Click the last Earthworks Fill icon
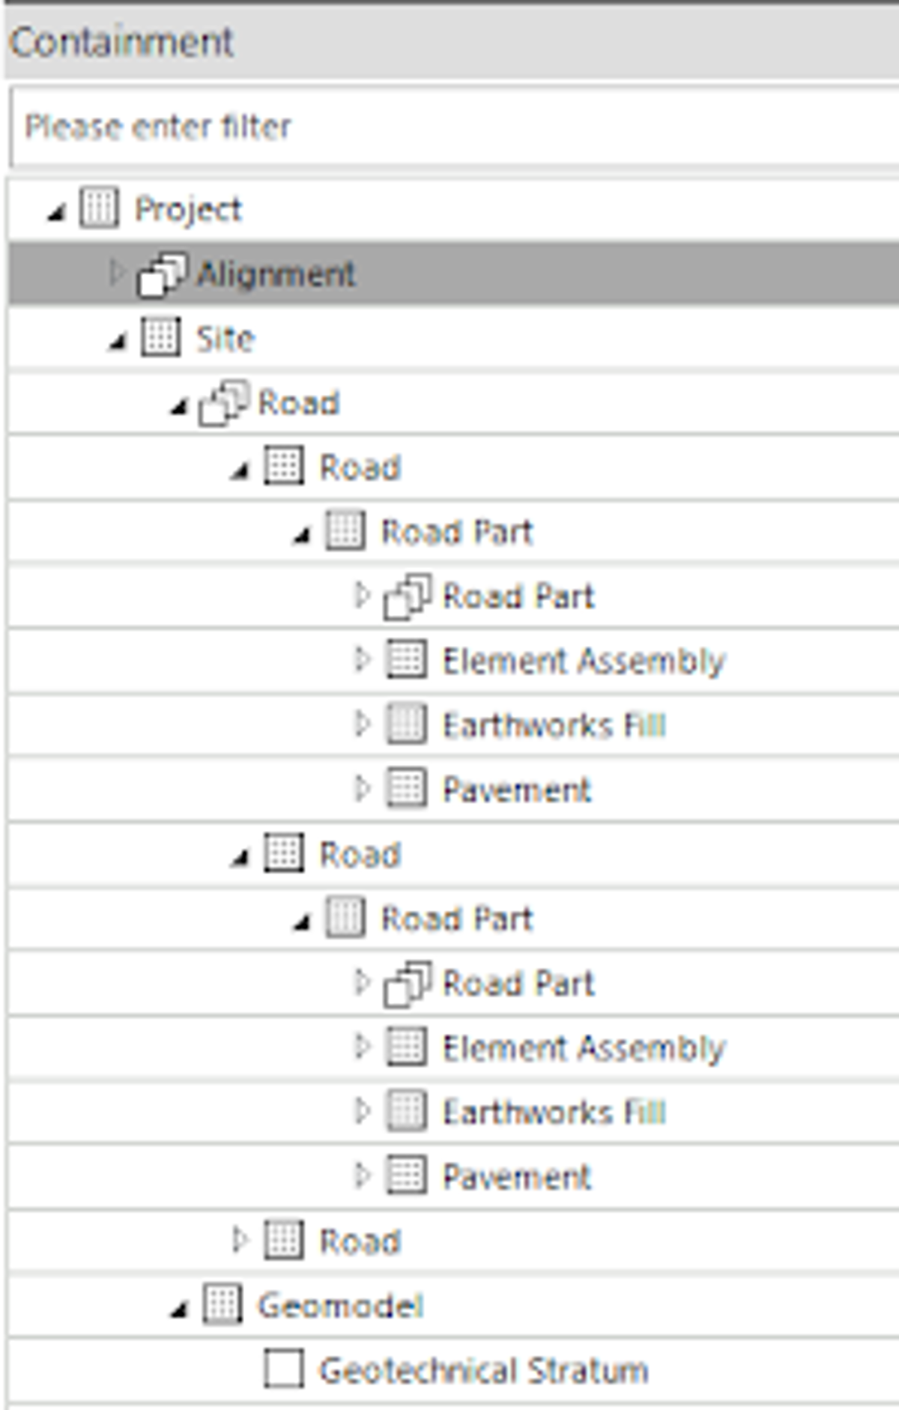The height and width of the screenshot is (1410, 899). click(x=406, y=1111)
